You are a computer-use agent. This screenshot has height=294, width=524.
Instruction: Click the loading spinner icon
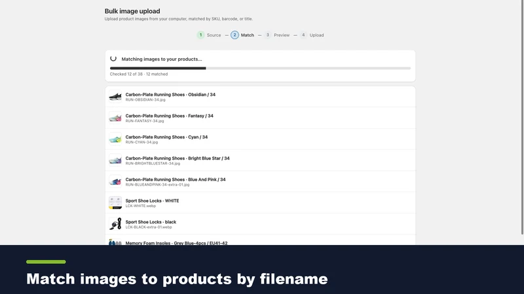click(x=113, y=58)
